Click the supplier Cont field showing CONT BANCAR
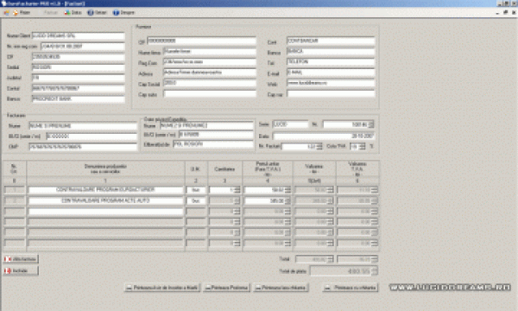518x311 pixels. (x=331, y=41)
